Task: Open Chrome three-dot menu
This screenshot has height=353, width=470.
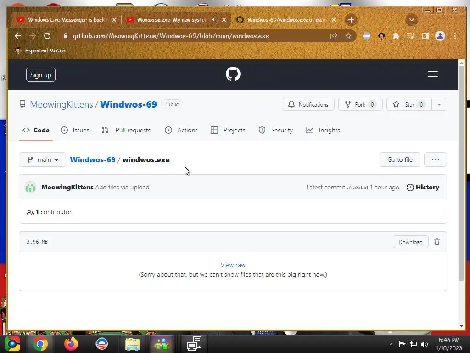Action: click(x=455, y=36)
